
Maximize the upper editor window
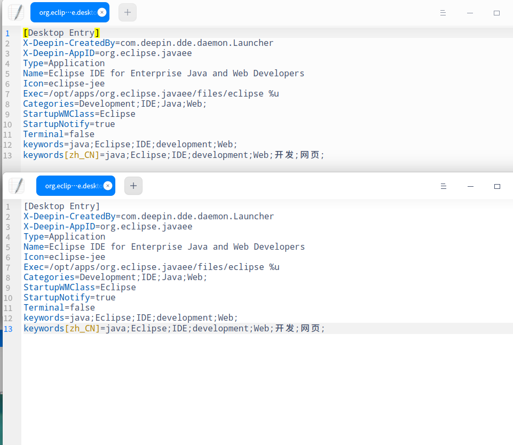[x=496, y=13]
